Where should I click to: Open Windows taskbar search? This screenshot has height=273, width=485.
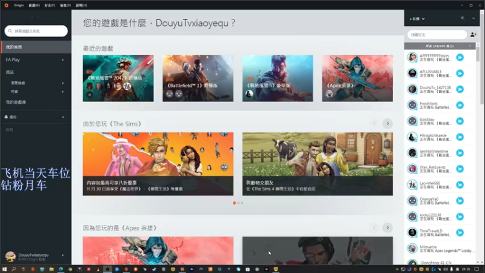click(x=13, y=269)
